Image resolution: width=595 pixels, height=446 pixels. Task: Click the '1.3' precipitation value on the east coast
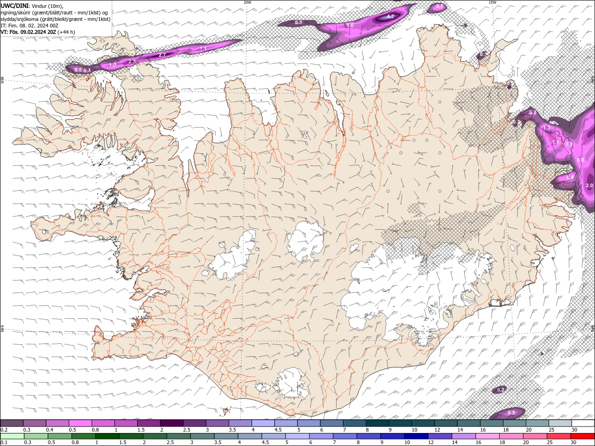[547, 128]
